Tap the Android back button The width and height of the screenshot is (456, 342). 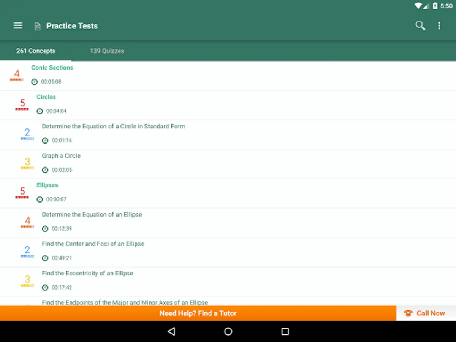click(x=171, y=331)
